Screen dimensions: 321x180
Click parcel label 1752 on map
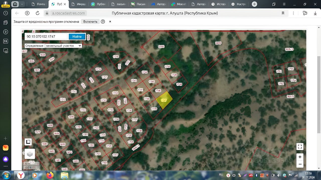pyautogui.click(x=281, y=84)
